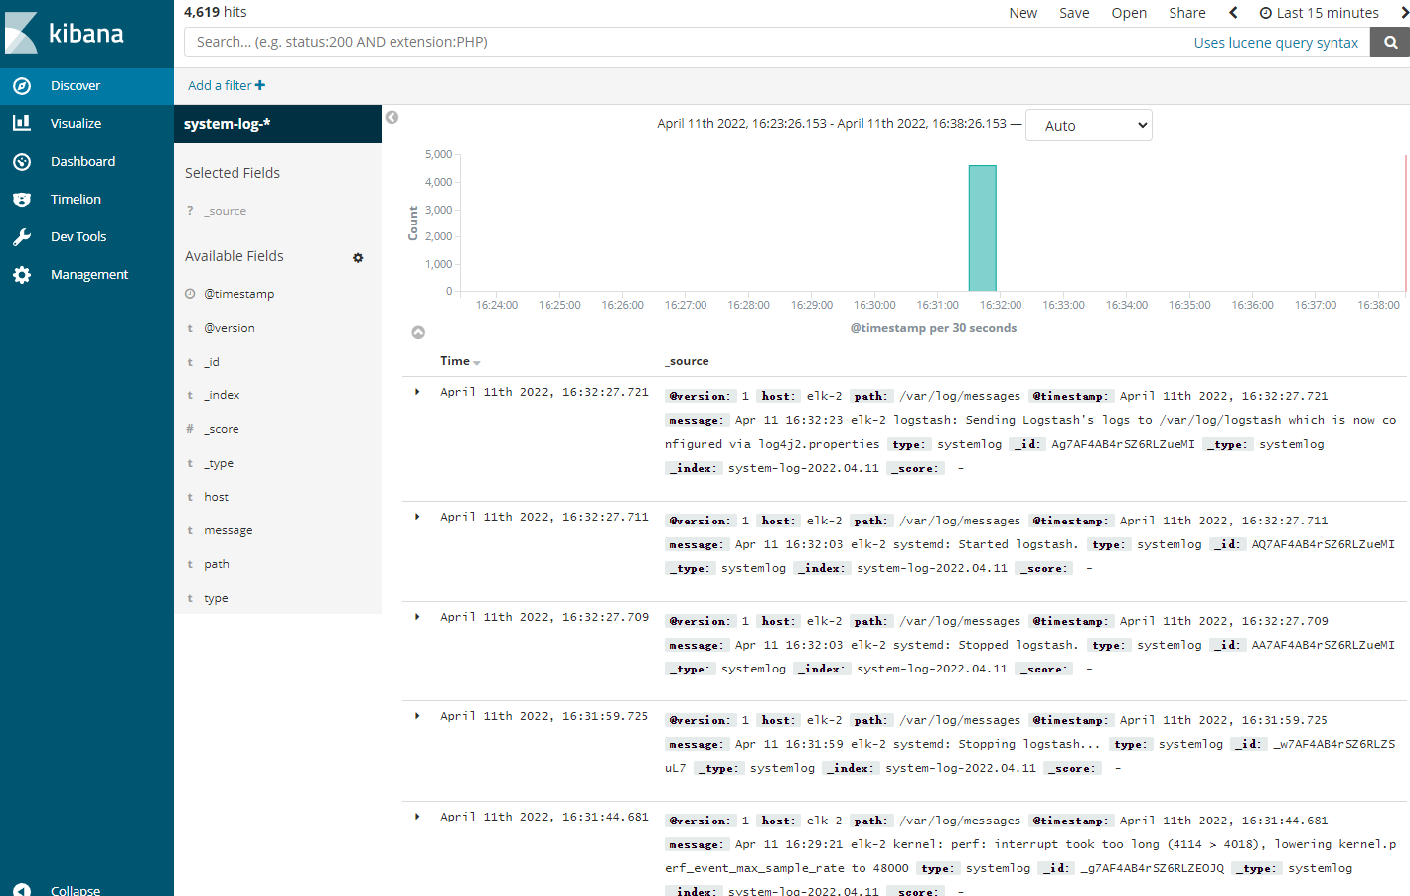Select the path field
The image size is (1410, 896).
coord(216,564)
